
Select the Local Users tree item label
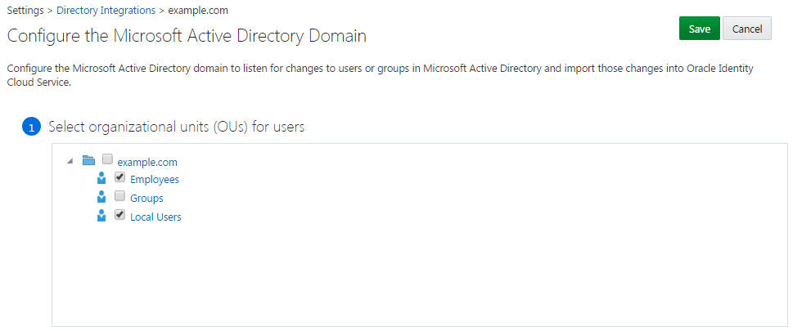[155, 217]
